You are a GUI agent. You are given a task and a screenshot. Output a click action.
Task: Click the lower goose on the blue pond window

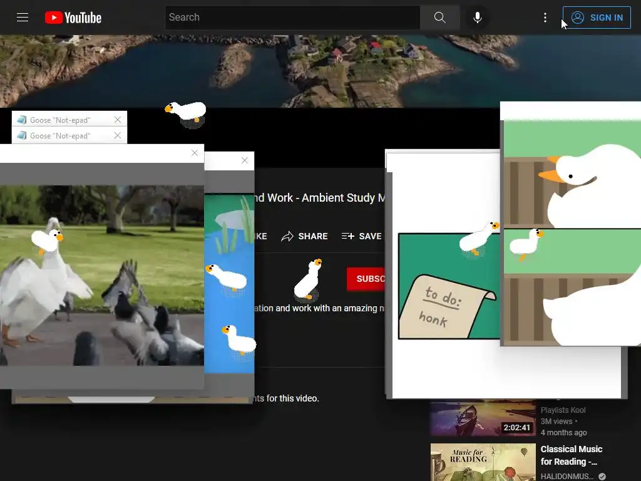point(238,339)
